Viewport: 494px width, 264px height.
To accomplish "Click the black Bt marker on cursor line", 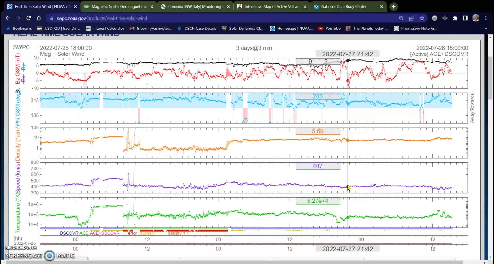I will 348,60.
